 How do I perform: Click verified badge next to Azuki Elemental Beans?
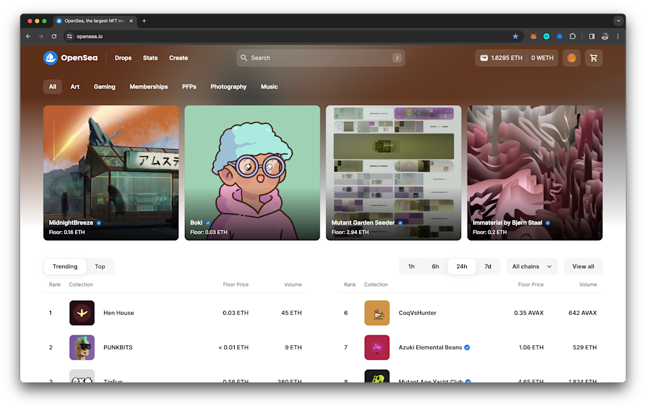click(467, 347)
